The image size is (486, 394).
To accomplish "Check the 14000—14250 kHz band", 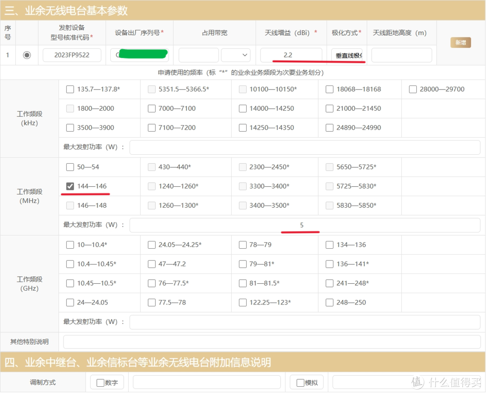I will [242, 108].
